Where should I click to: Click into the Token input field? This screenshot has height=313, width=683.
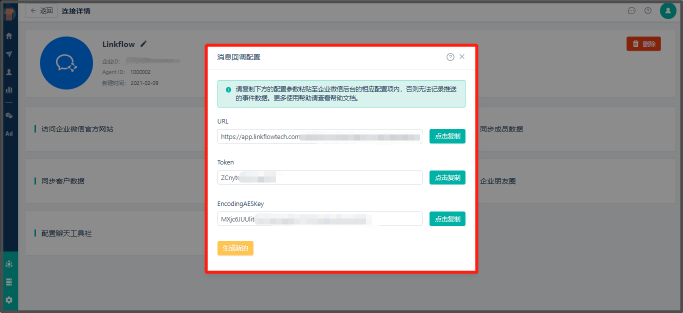[320, 177]
